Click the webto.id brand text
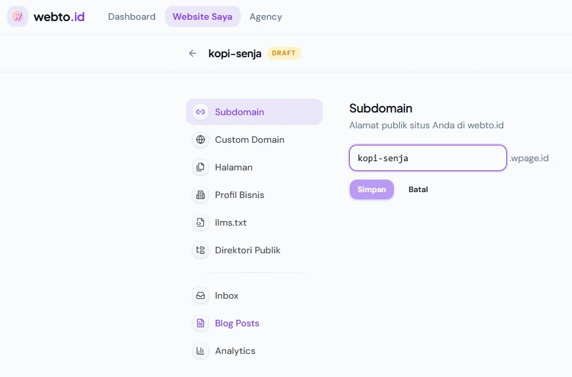Viewport: 572px width, 377px height. (59, 17)
